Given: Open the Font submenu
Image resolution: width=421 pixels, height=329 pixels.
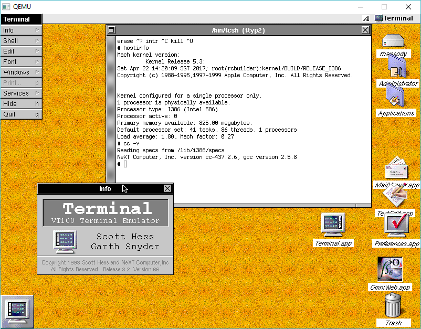Looking at the screenshot, I should pos(21,62).
